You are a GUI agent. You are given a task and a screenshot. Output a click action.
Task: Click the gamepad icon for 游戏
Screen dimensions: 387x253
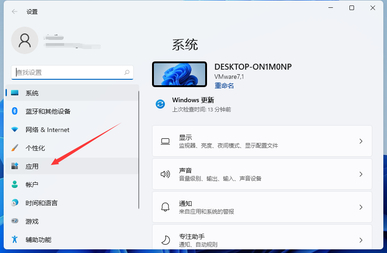[15, 221]
